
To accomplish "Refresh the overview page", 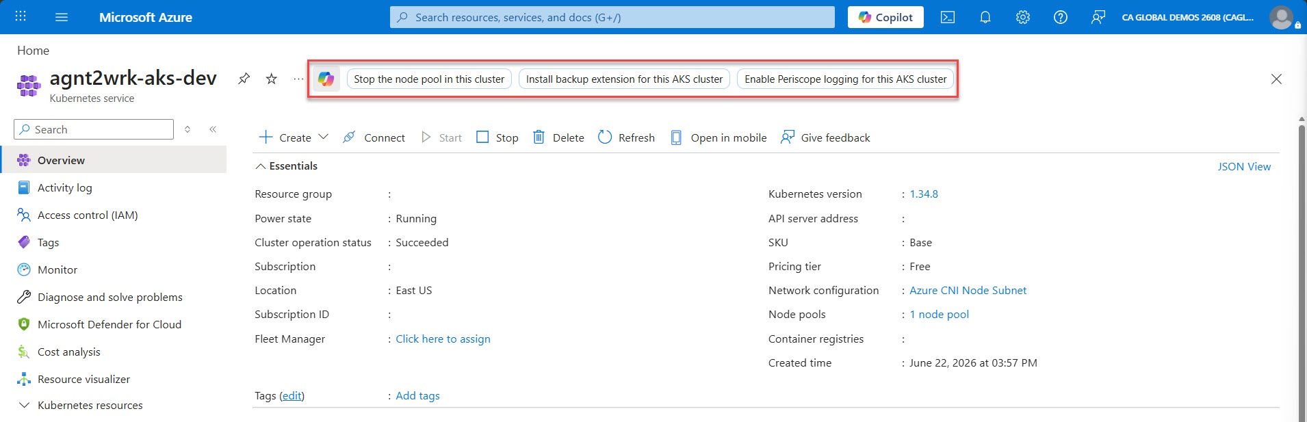I will click(626, 137).
